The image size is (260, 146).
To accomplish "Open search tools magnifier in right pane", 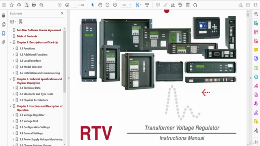I will click(256, 14).
